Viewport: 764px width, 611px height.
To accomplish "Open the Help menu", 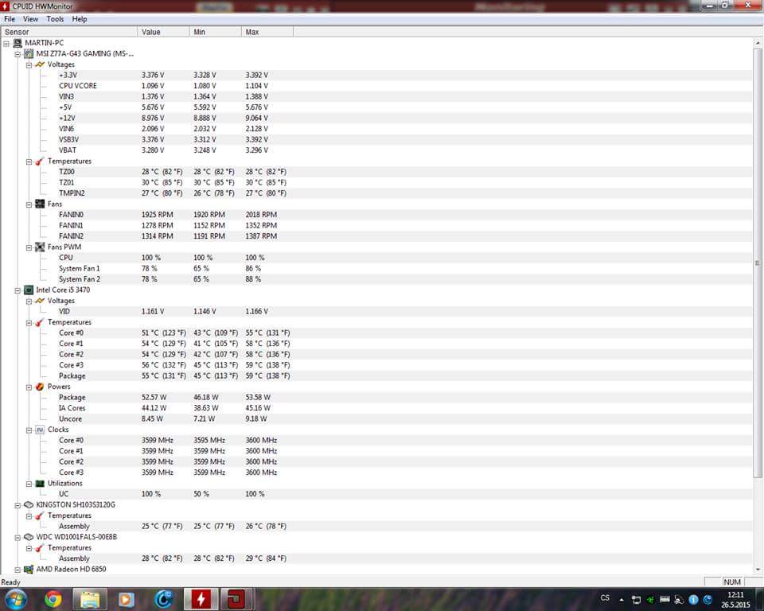I will click(80, 19).
